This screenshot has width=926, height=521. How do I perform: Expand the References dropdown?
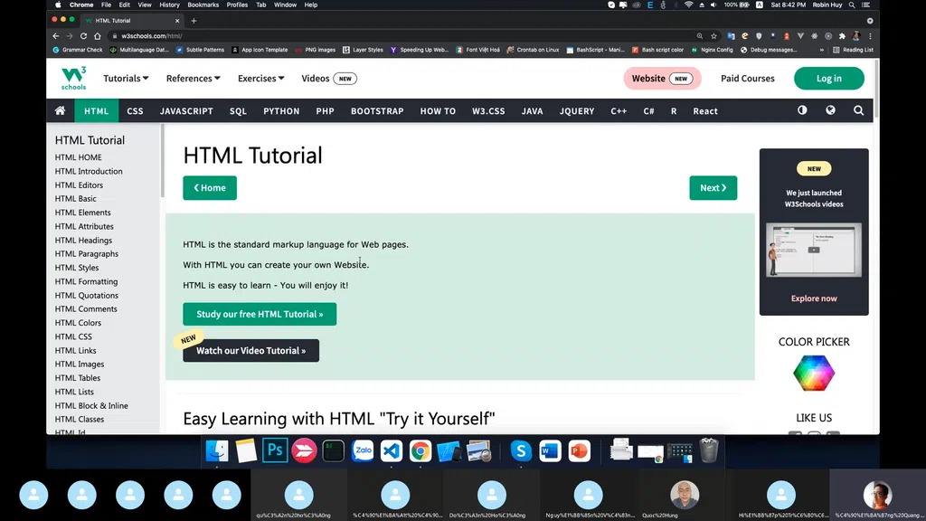(194, 78)
